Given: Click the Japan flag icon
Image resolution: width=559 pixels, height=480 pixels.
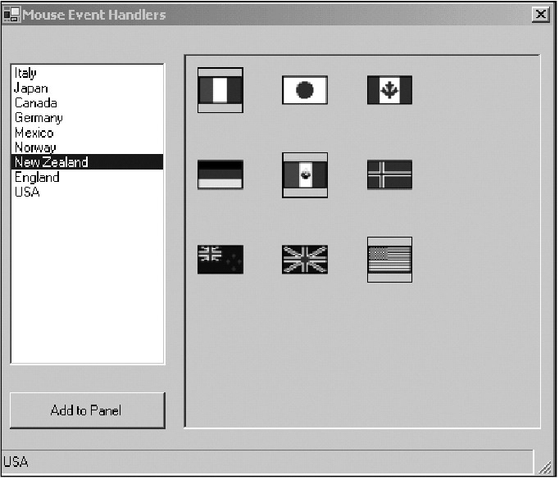Looking at the screenshot, I should click(x=305, y=90).
